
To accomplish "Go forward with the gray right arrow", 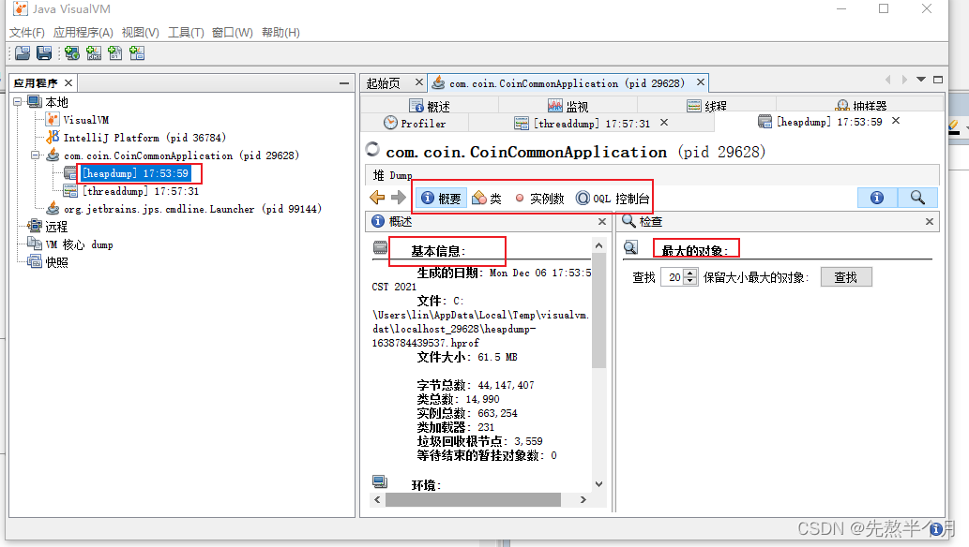I will pos(399,198).
